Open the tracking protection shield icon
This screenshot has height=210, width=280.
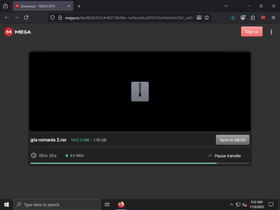tap(52, 17)
